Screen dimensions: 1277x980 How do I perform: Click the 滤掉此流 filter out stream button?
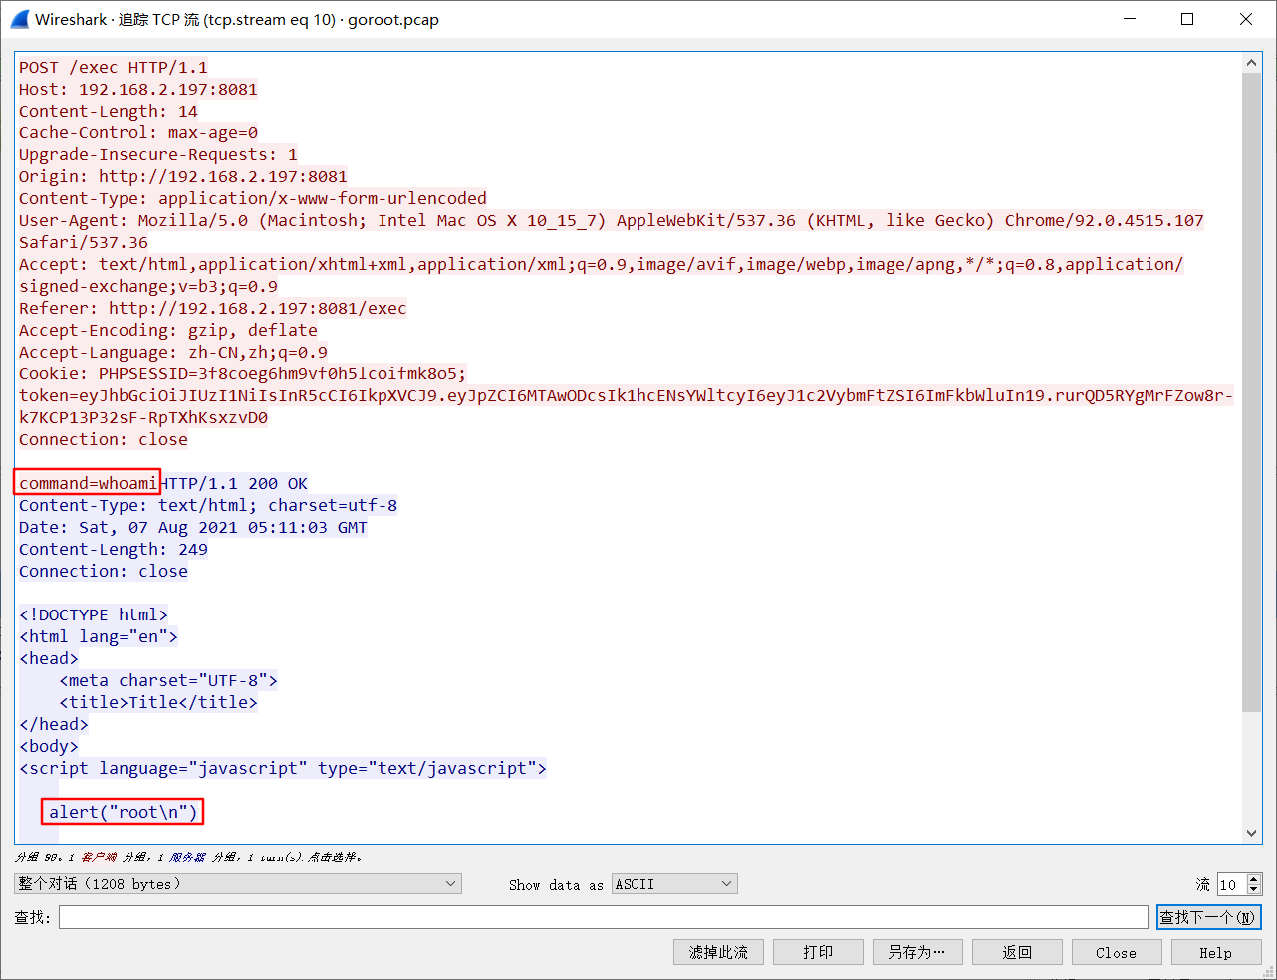(718, 953)
